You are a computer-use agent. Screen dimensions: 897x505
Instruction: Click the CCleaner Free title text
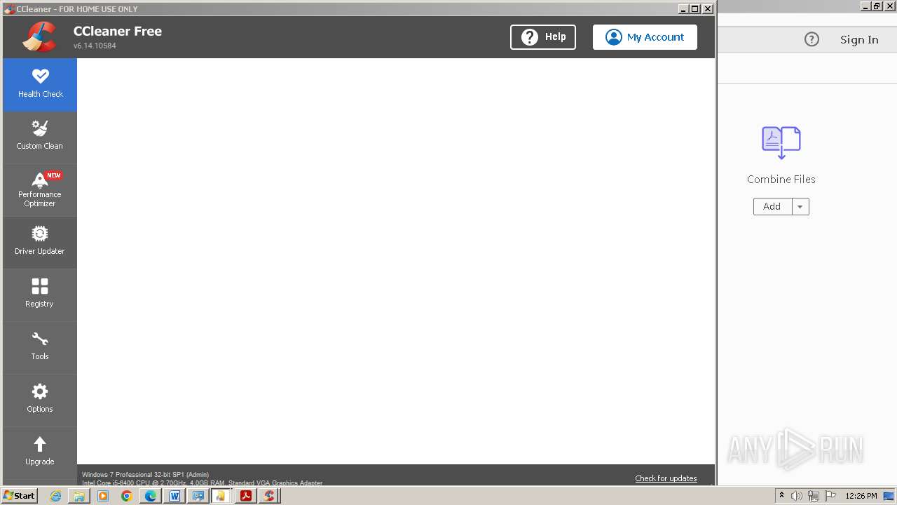point(118,31)
